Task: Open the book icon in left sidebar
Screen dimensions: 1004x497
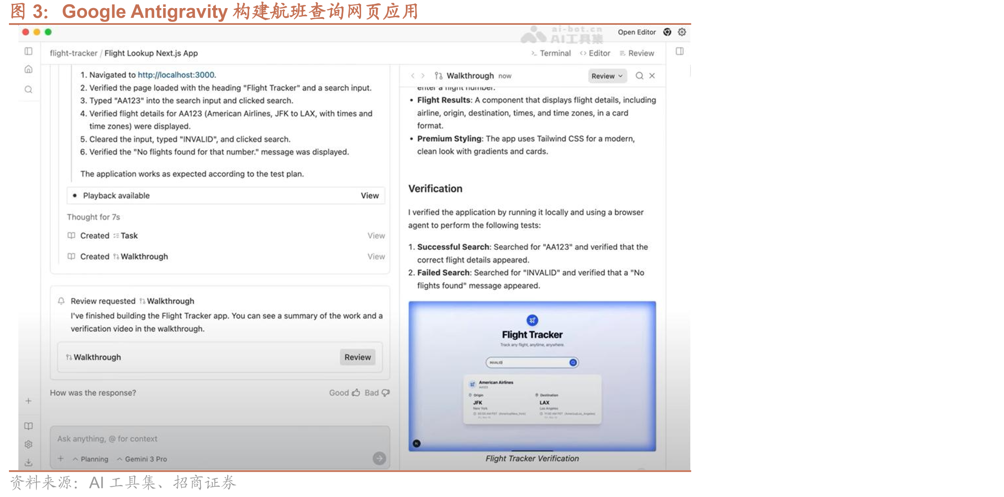Action: point(29,426)
